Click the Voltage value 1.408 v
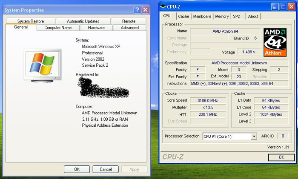This screenshot has width=298, height=179. tap(249, 52)
